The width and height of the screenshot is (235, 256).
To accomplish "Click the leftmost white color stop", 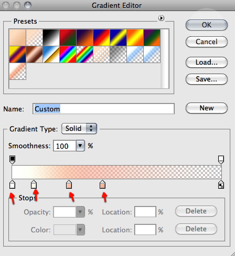I will [x=12, y=184].
